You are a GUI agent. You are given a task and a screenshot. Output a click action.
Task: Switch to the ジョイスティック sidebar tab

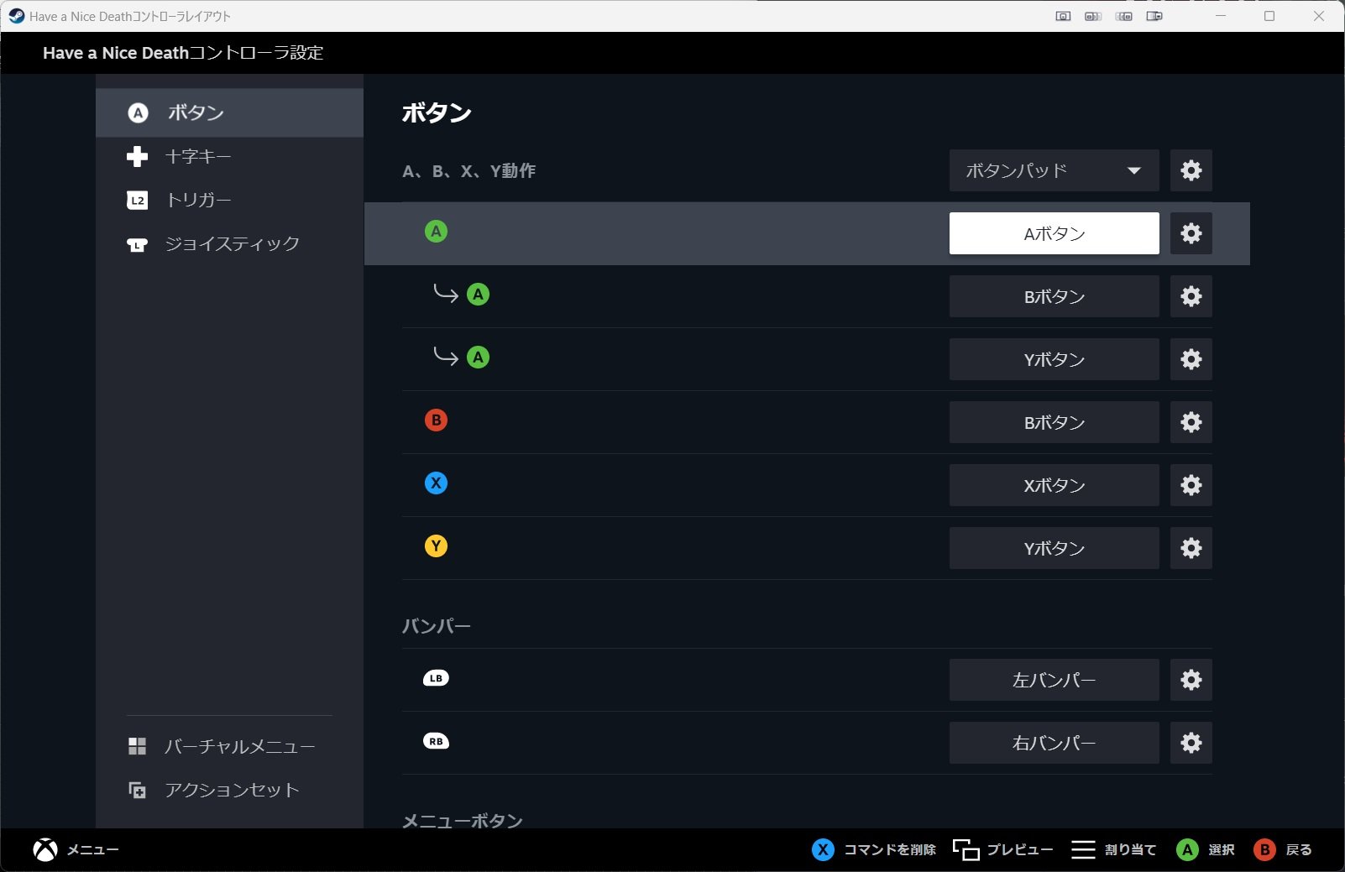point(229,243)
